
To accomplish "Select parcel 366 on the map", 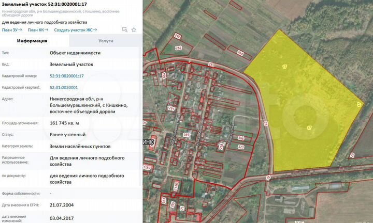I will 240,138.
